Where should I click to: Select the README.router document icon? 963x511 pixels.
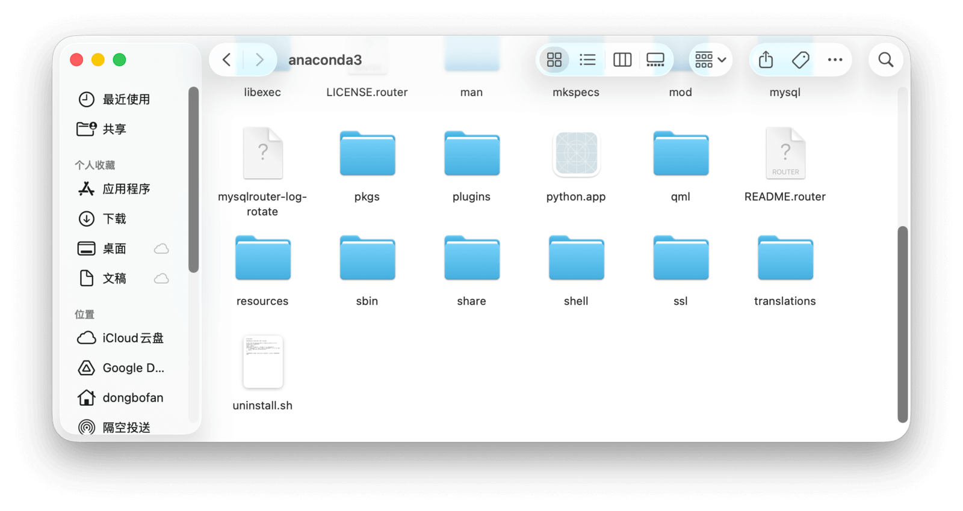coord(785,154)
